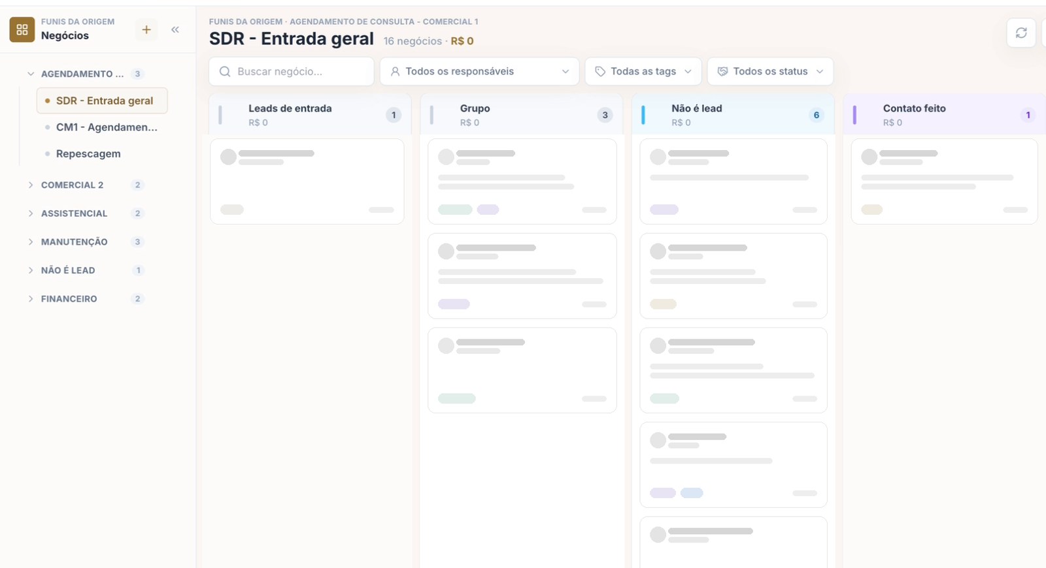The image size is (1046, 568).
Task: Select SDR - Entrada geral funnel
Action: (102, 101)
